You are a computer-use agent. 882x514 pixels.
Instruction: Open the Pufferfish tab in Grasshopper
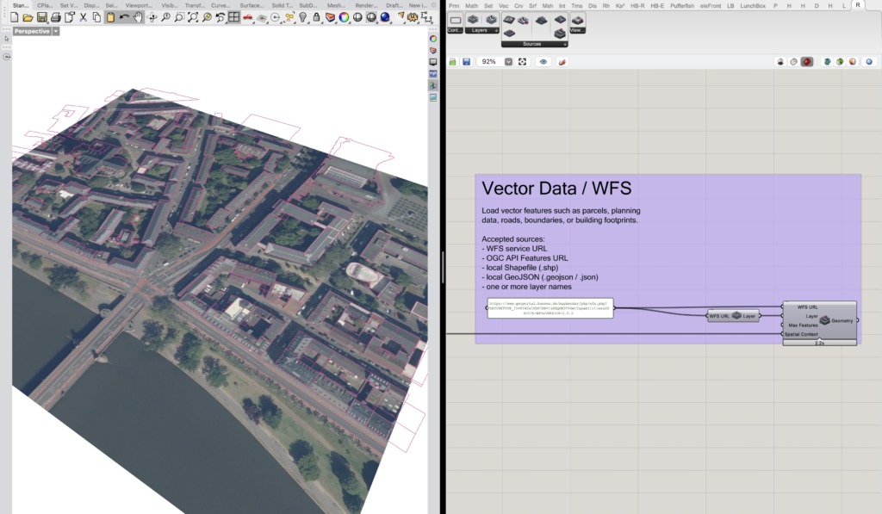682,6
